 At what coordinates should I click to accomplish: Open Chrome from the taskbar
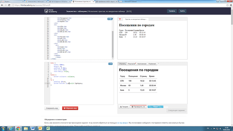click(x=18, y=129)
